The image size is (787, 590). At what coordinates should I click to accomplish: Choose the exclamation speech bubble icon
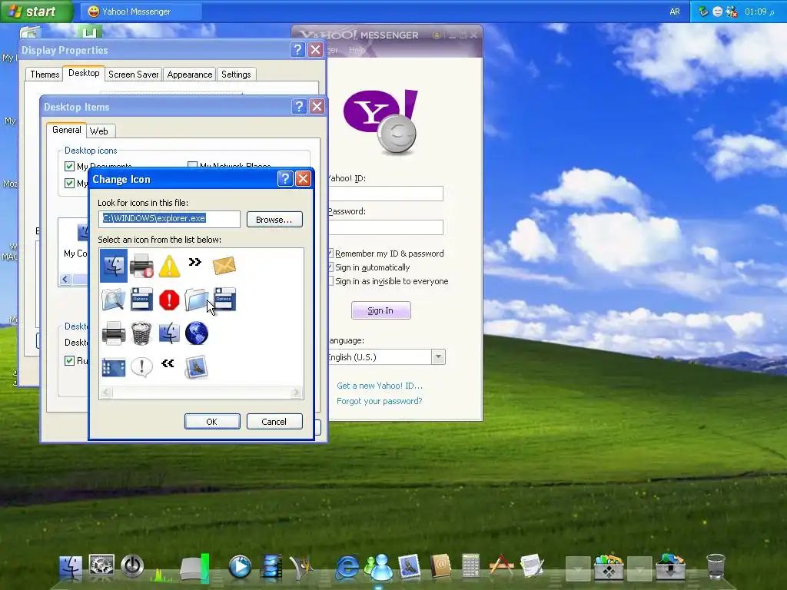(141, 367)
